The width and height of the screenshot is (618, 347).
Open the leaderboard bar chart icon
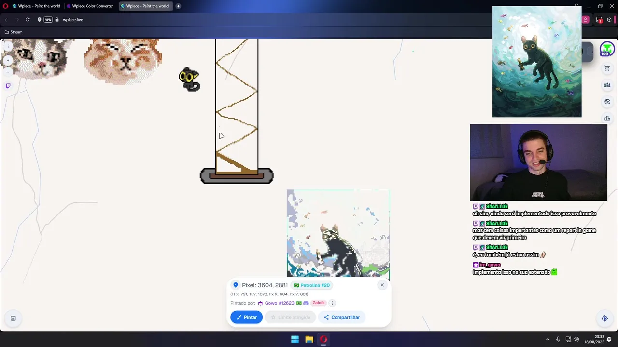click(x=607, y=118)
